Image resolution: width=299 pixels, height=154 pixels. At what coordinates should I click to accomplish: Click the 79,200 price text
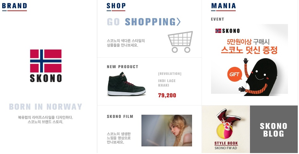tap(167, 95)
